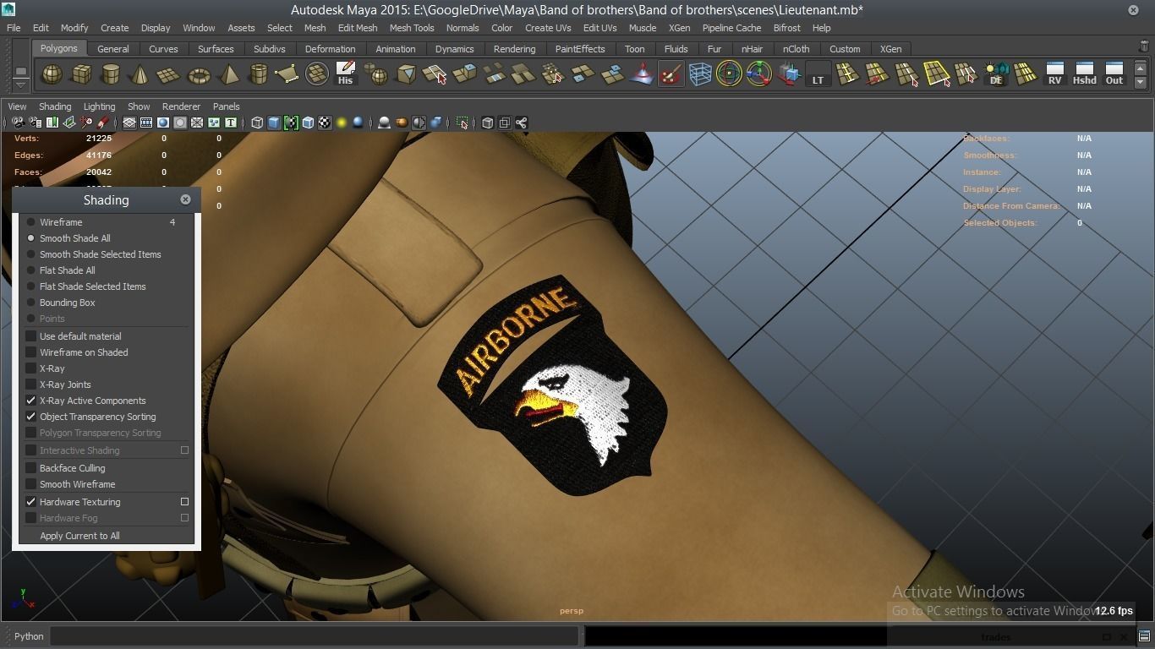Create a polygon cylinder from the shelf

pos(111,75)
